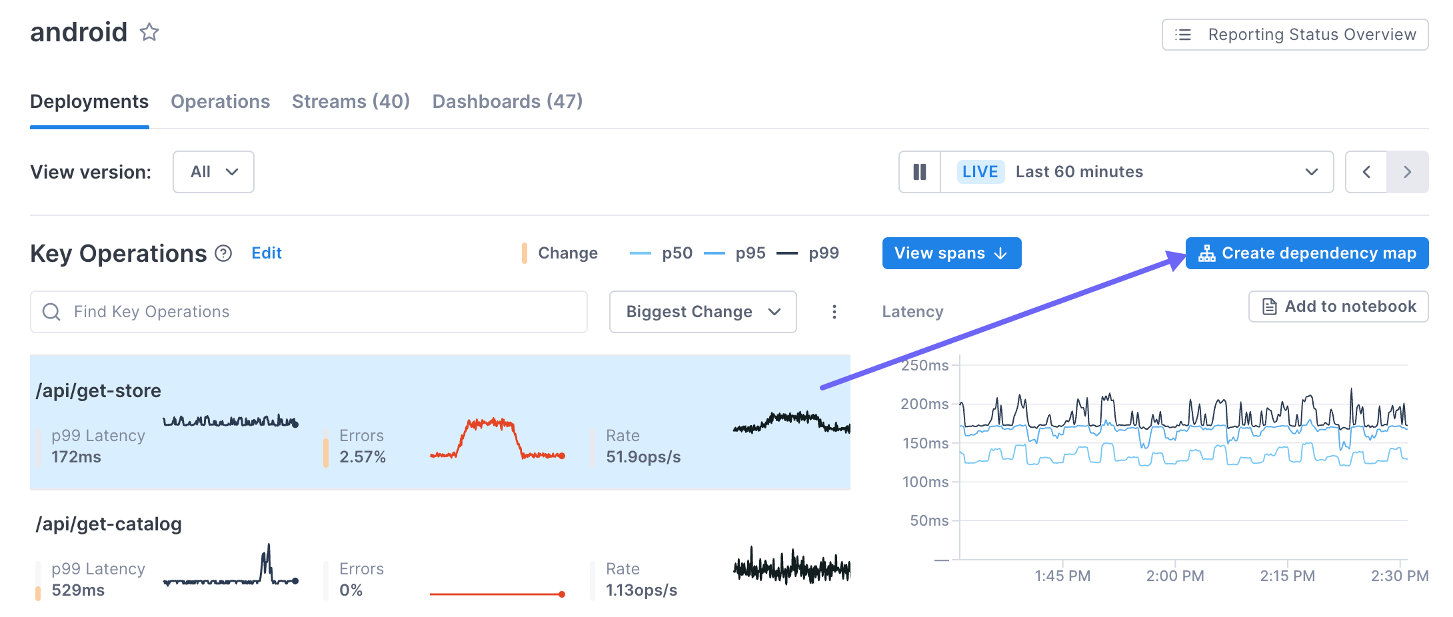
Task: Open the View version All dropdown
Action: [213, 172]
